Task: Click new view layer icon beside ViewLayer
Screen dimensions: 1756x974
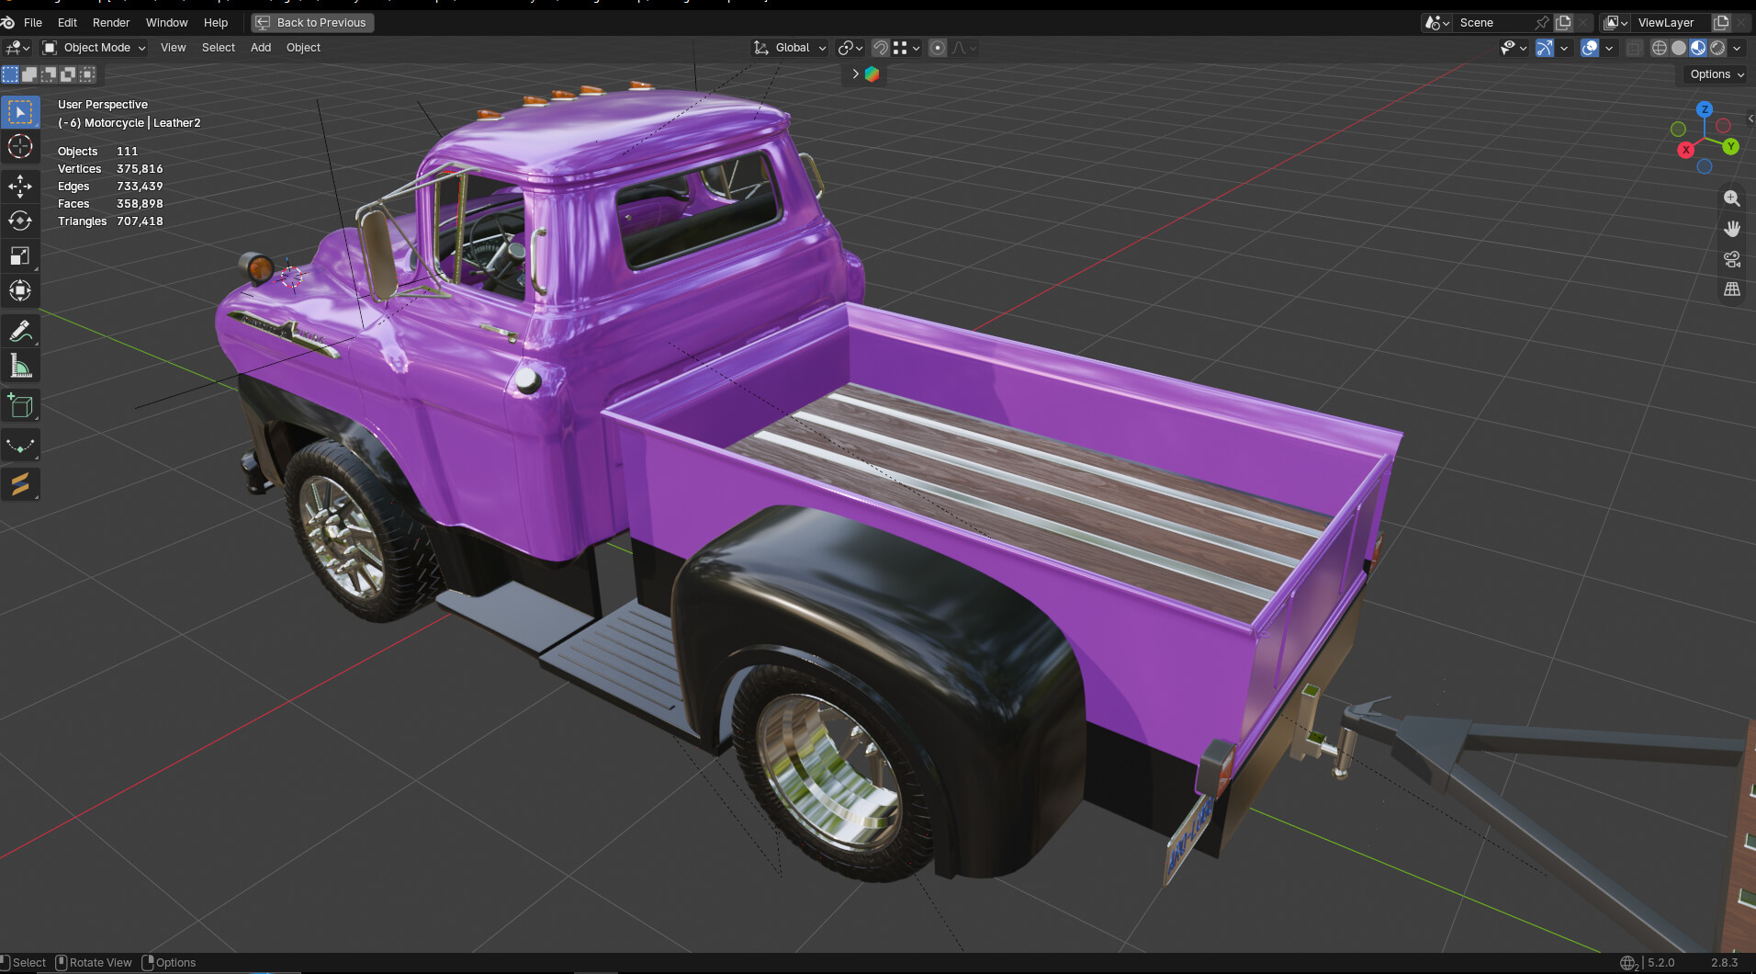Action: tap(1721, 23)
